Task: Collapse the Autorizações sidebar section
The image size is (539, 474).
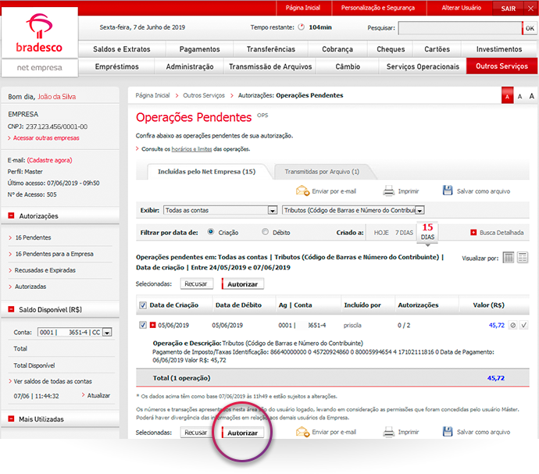Action: [12, 216]
